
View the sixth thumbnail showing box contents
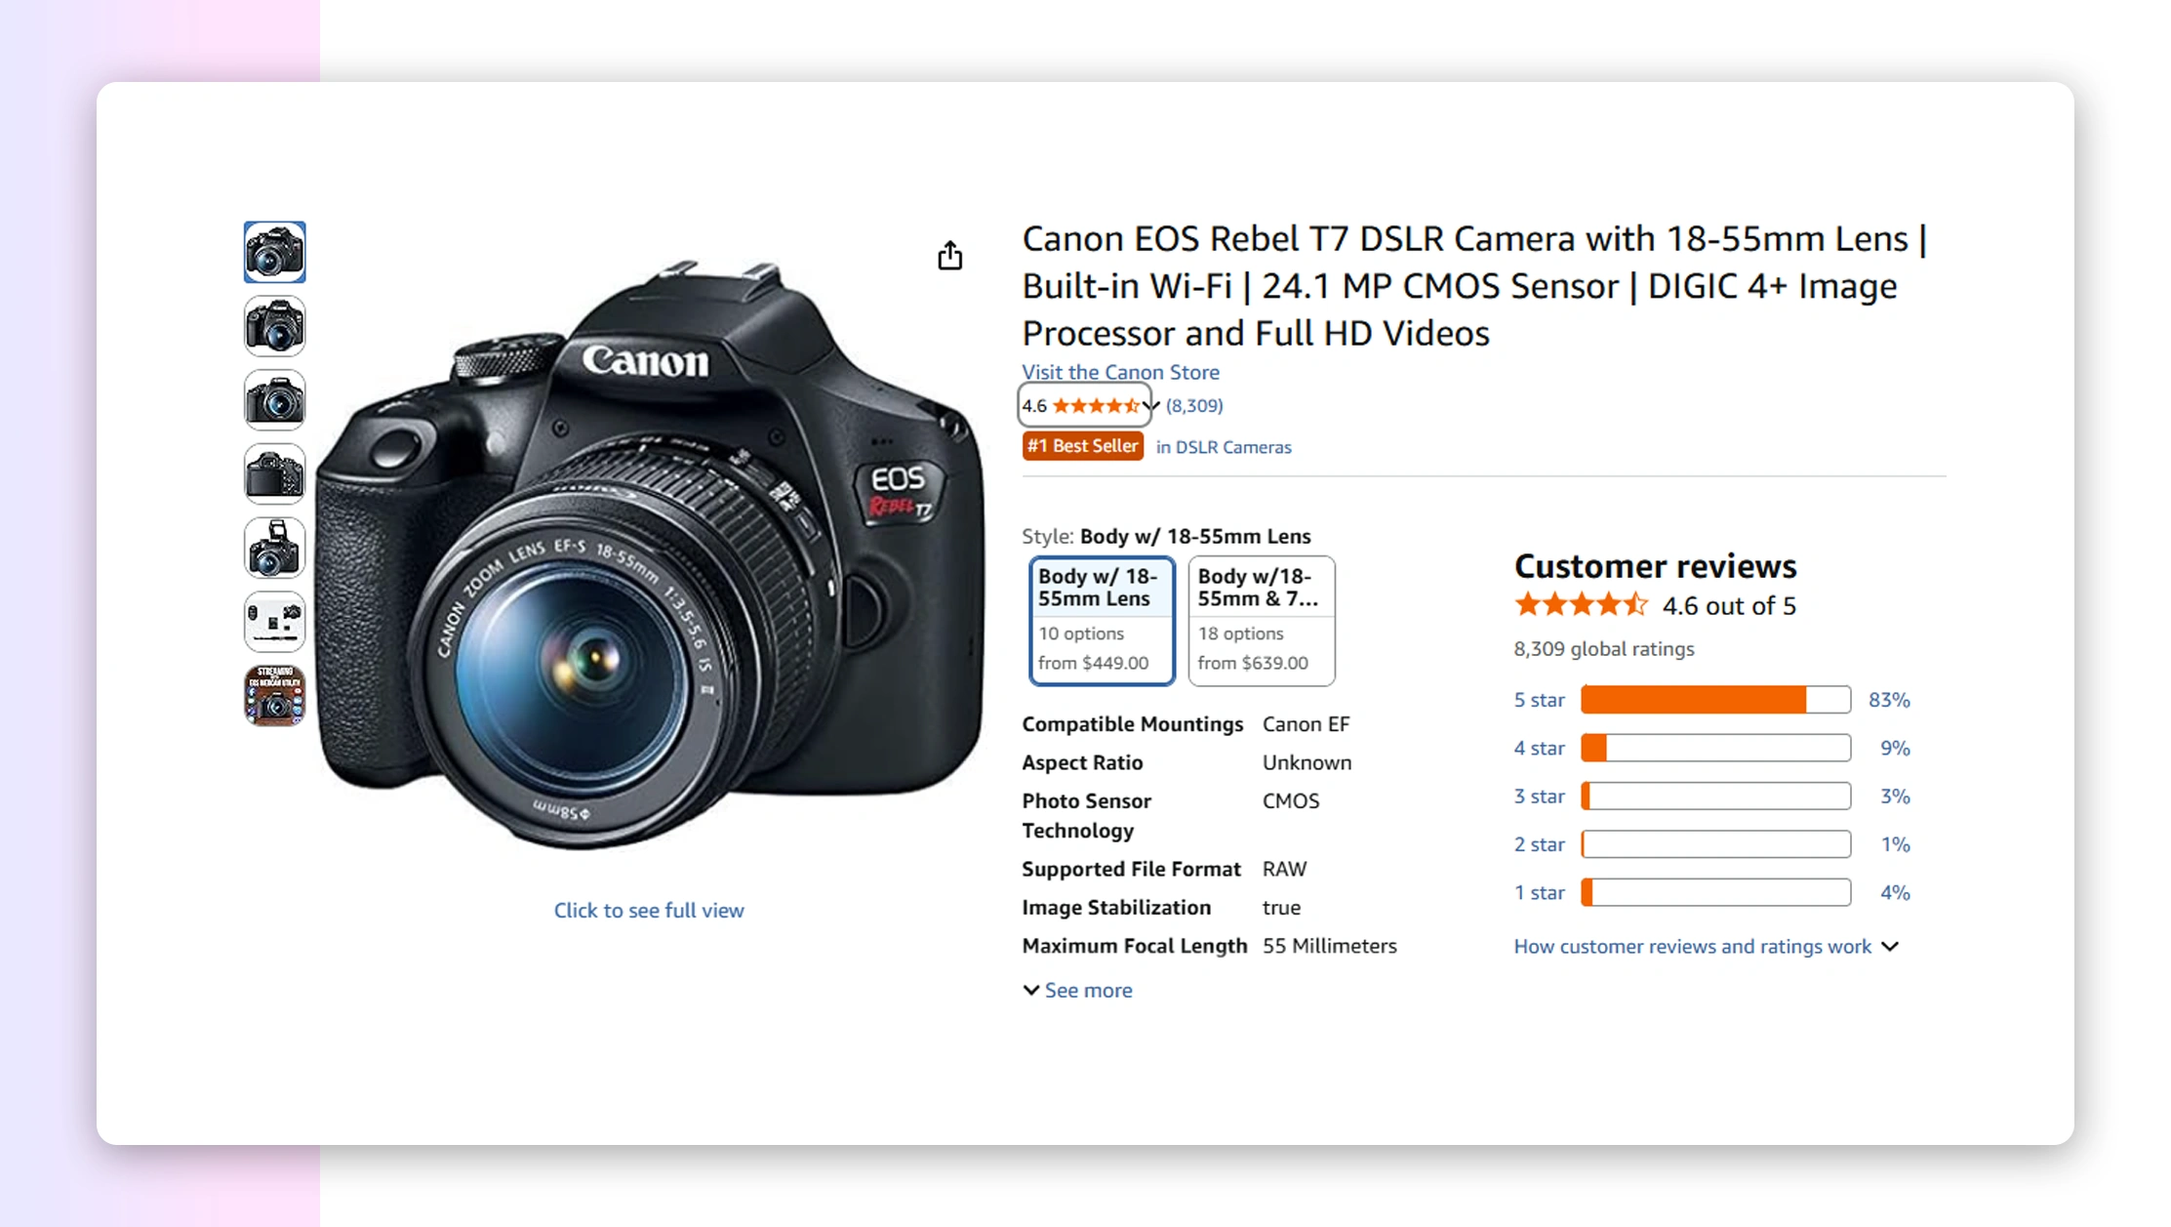coord(274,622)
